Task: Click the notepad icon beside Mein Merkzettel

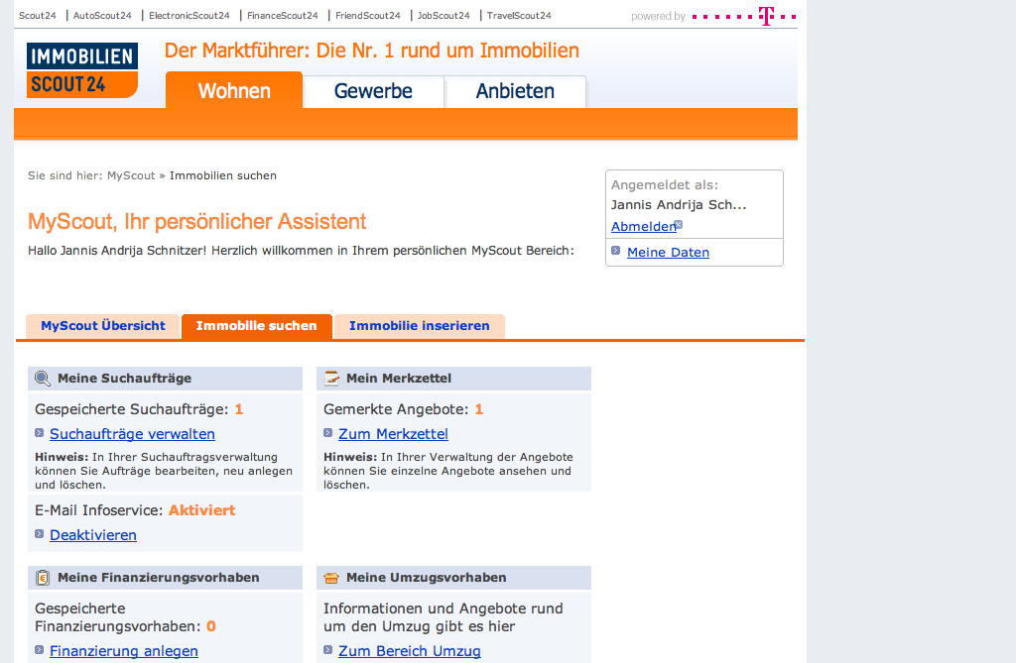Action: 331,379
